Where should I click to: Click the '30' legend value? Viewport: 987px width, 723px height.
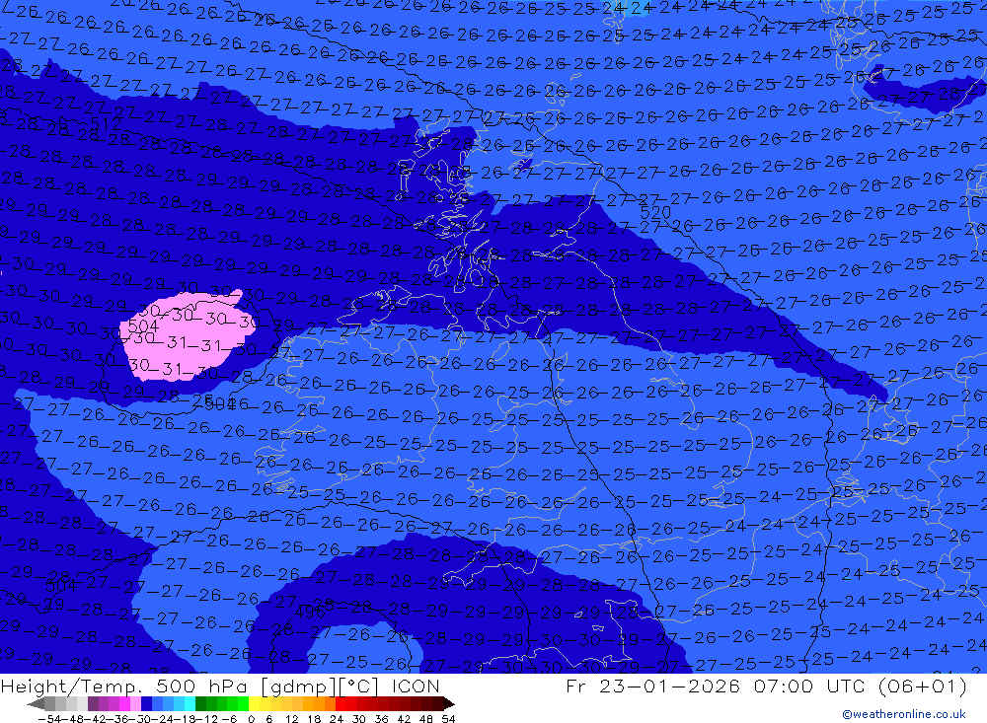coord(359,719)
